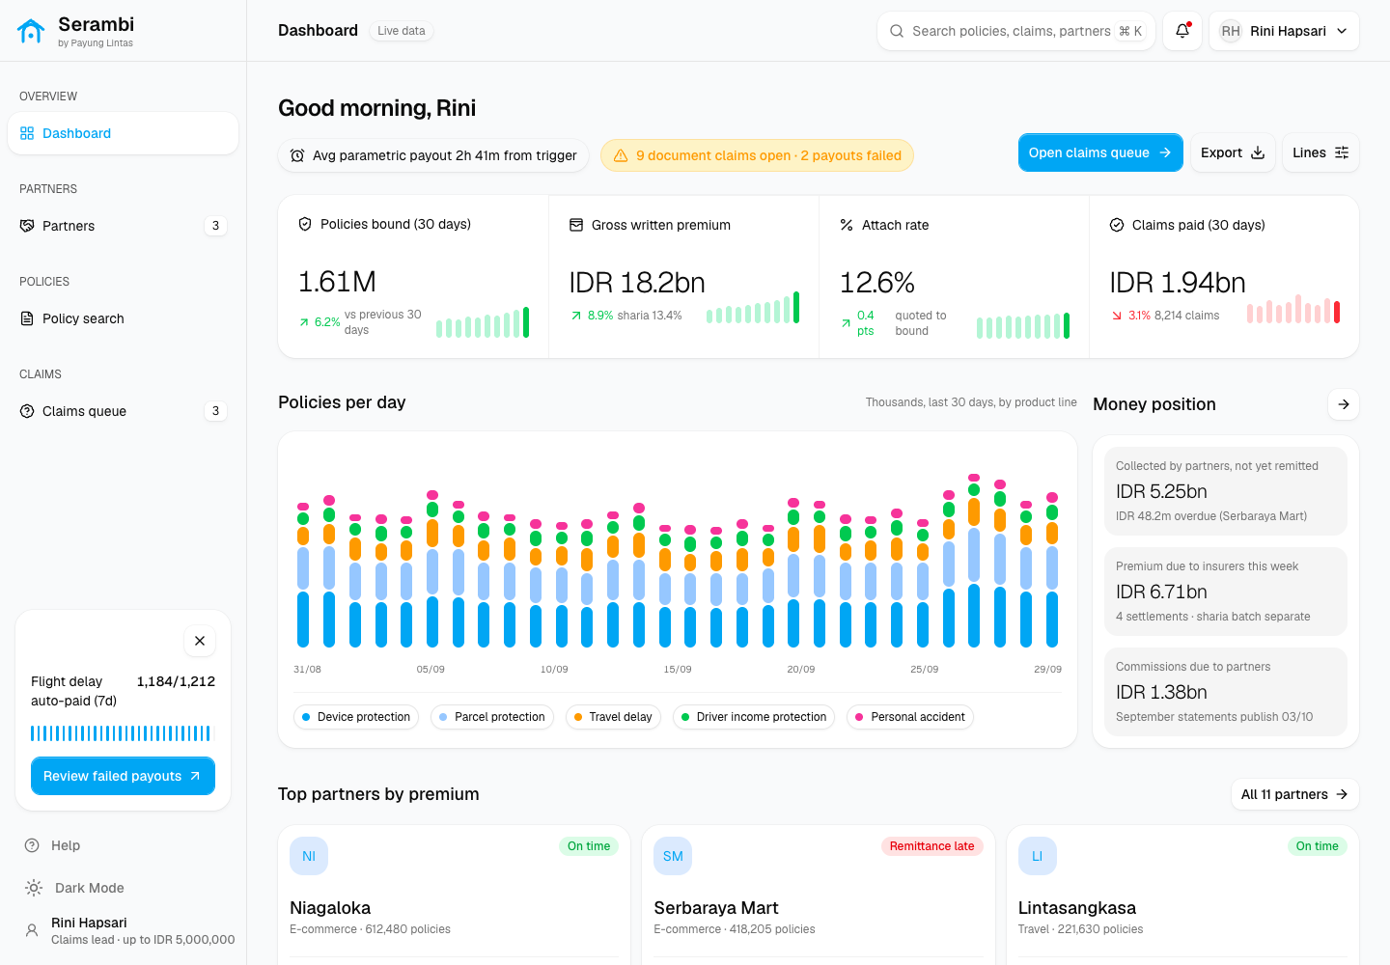This screenshot has height=965, width=1390.
Task: Toggle Parcel protection legend series
Action: (492, 717)
